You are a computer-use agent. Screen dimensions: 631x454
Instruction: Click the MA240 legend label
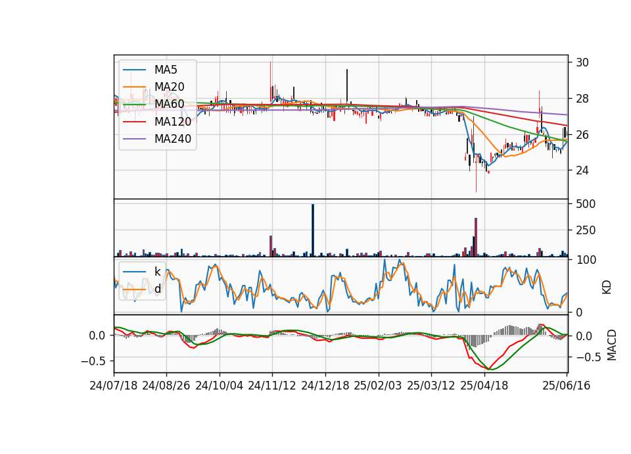click(173, 139)
